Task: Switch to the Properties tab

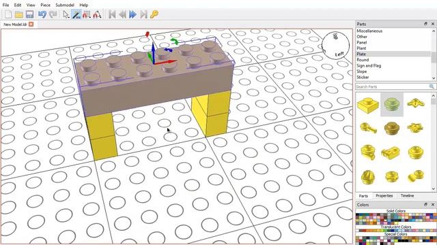Action: point(384,196)
